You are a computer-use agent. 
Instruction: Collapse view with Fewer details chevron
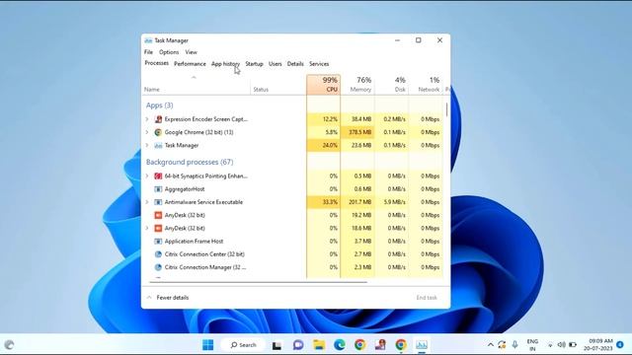[x=149, y=298]
